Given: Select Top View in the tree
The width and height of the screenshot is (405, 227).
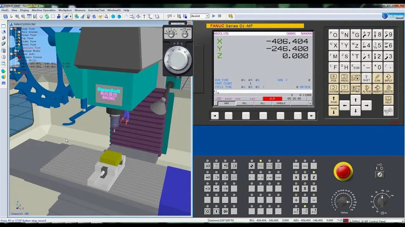Looking at the screenshot, I should click(x=27, y=38).
